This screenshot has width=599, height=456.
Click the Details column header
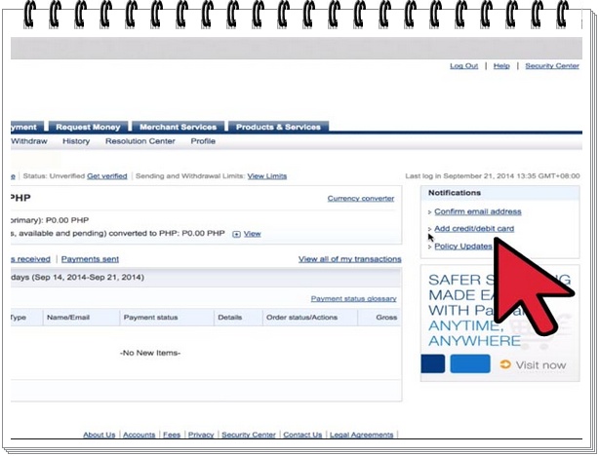229,317
